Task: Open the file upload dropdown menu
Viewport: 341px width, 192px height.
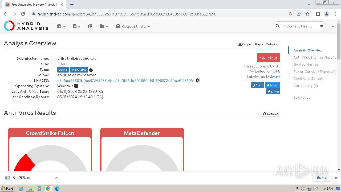Action: click(76, 26)
